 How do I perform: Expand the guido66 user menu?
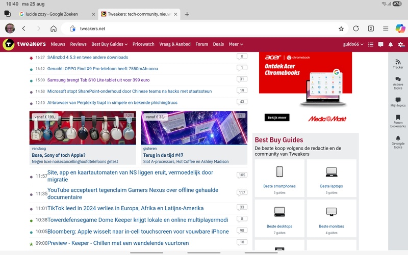[353, 44]
